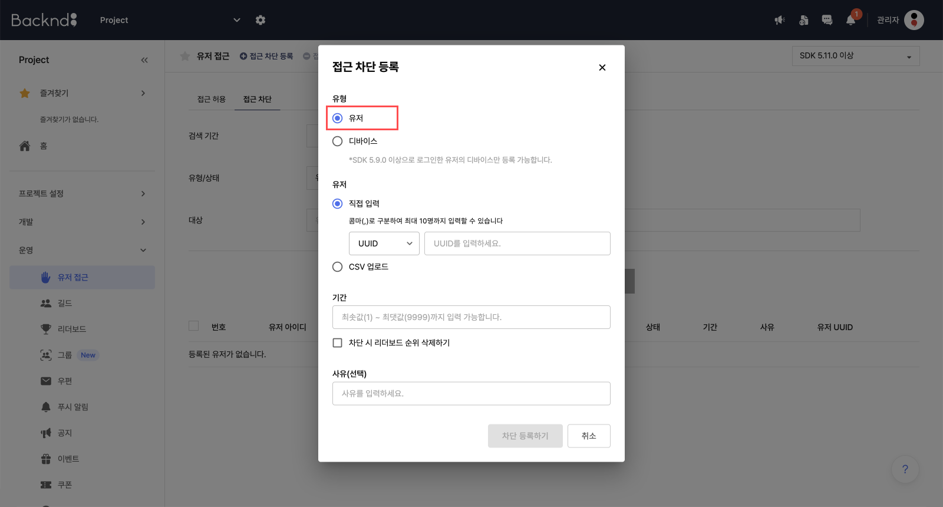Image resolution: width=943 pixels, height=507 pixels.
Task: Open the SDK 5.11.0 이상 dropdown
Action: pyautogui.click(x=856, y=56)
